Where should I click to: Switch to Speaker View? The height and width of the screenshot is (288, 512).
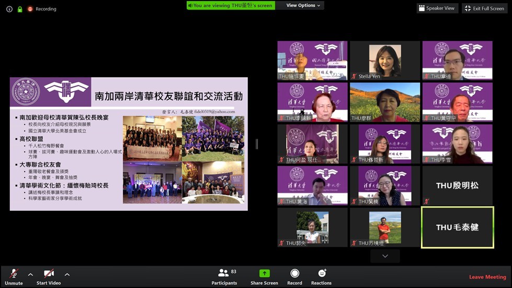[437, 8]
